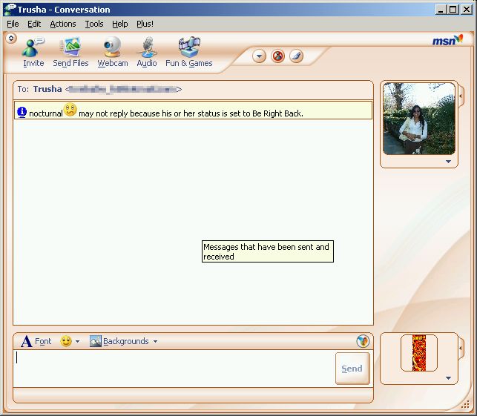The image size is (477, 416).
Task: Open dropdown arrow under contact's photo
Action: pyautogui.click(x=448, y=162)
